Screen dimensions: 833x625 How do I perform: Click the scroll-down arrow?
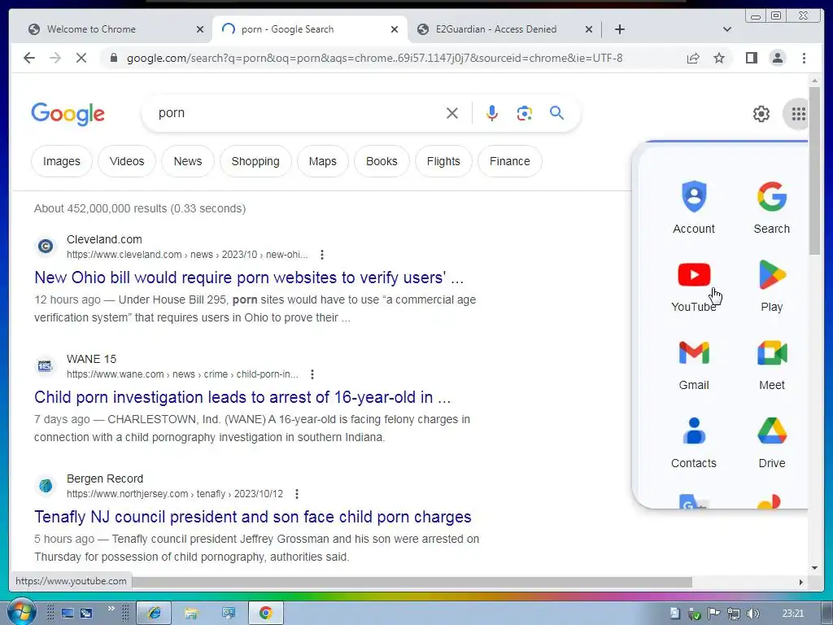pyautogui.click(x=814, y=568)
